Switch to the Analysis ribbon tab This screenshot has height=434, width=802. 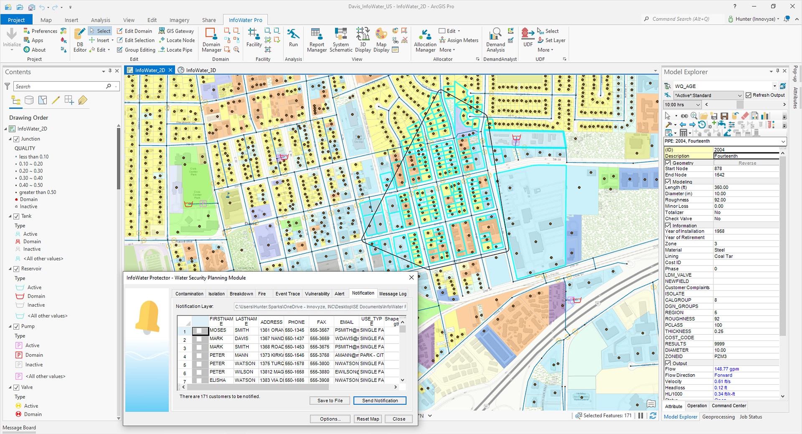pyautogui.click(x=100, y=20)
